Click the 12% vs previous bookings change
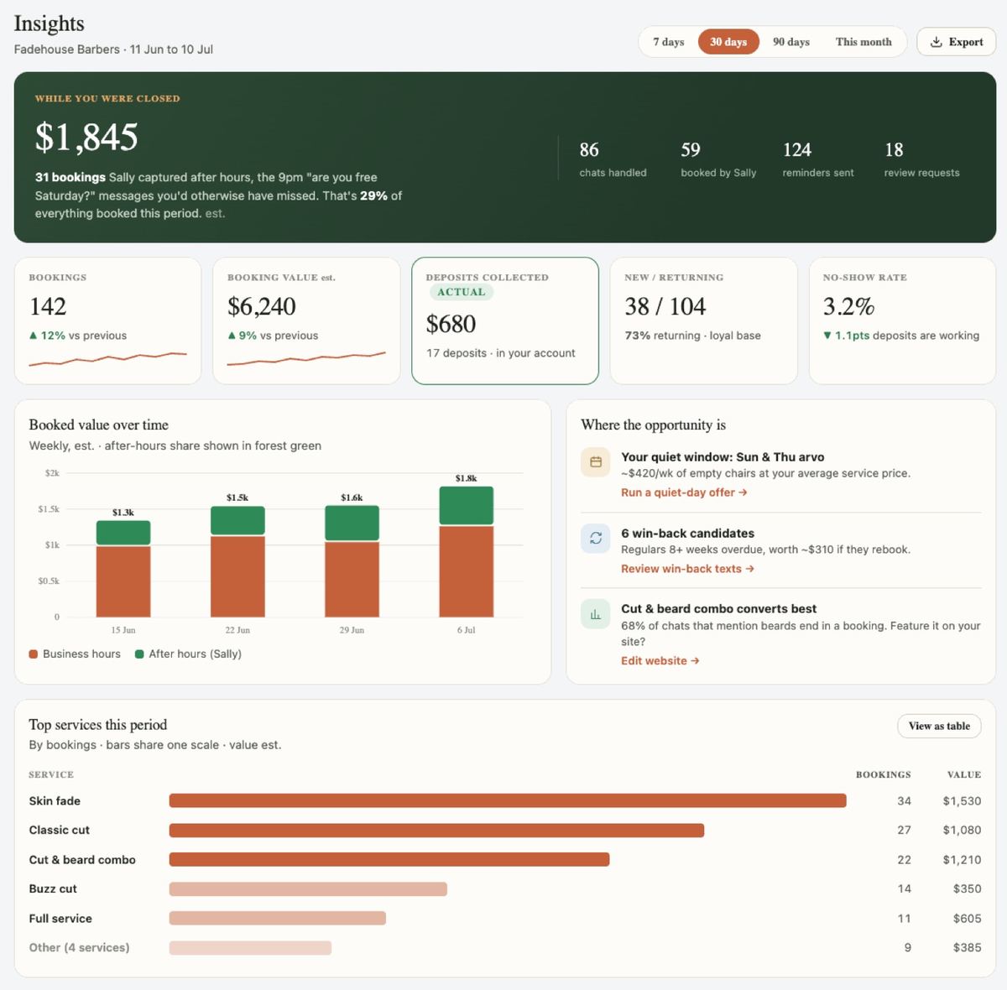The height and width of the screenshot is (990, 1007). click(78, 336)
